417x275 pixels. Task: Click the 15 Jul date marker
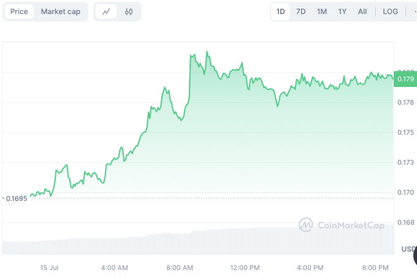[48, 268]
